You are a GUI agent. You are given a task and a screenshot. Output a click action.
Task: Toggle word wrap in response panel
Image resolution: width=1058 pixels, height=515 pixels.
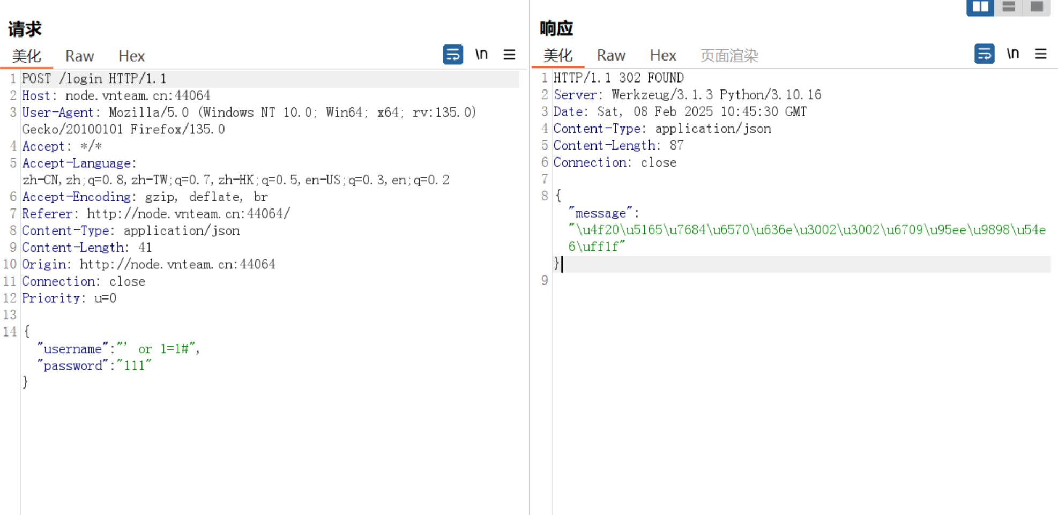click(984, 54)
